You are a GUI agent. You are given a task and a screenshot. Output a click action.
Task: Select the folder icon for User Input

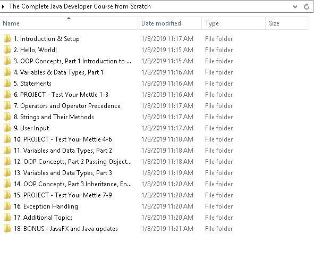(7, 128)
